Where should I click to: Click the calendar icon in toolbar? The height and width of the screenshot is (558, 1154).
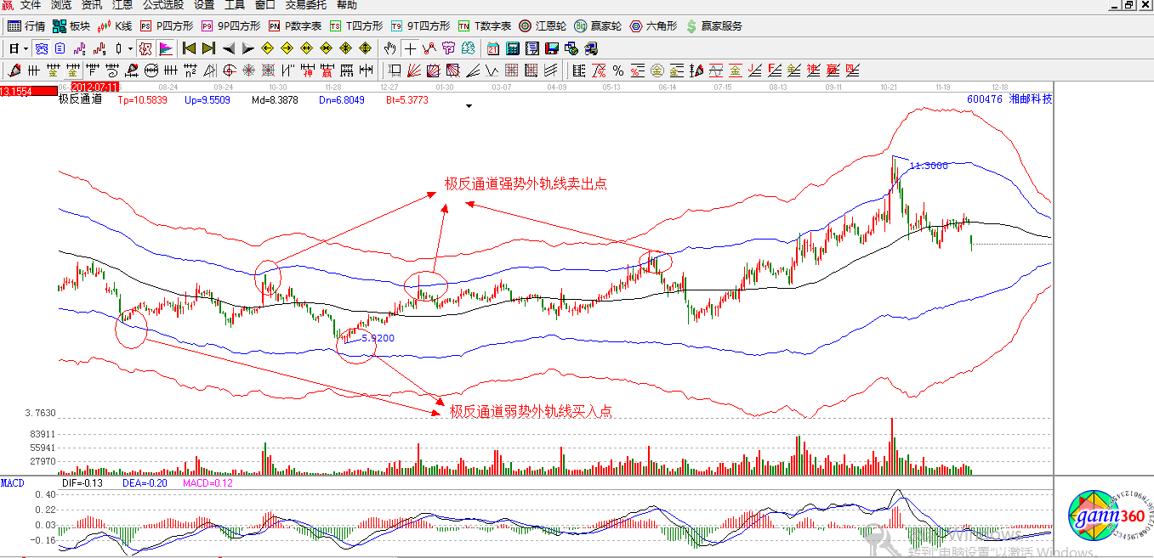[493, 48]
